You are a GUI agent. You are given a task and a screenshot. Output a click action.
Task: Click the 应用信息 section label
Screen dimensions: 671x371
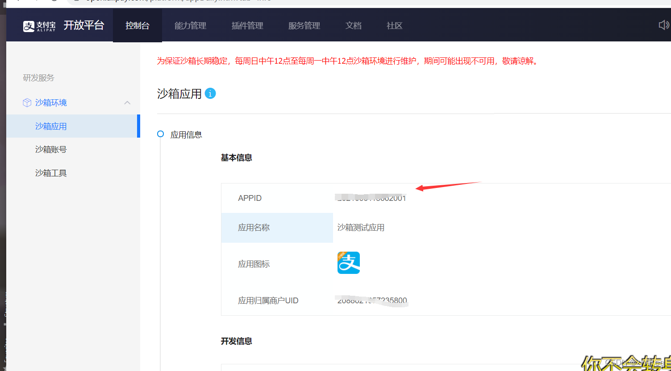coord(186,135)
